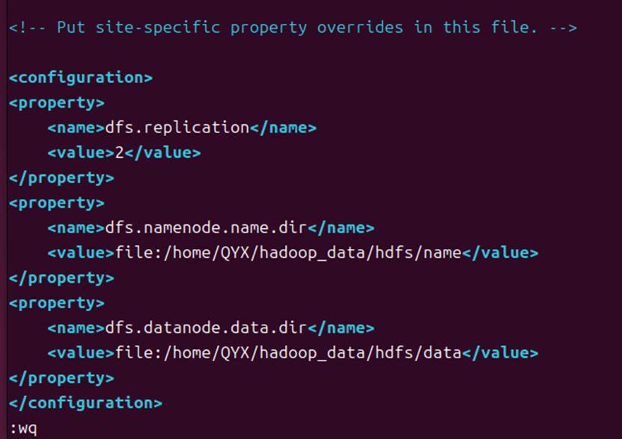Viewport: 622px width, 439px height.
Task: Click closing value tag after hdfs/name path
Action: tap(500, 253)
